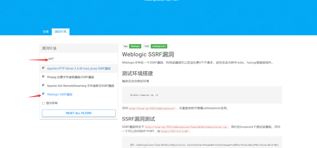The height and width of the screenshot is (148, 317).
Task: Click book icon beside Apache HTTP Server entry
Action: (43, 68)
